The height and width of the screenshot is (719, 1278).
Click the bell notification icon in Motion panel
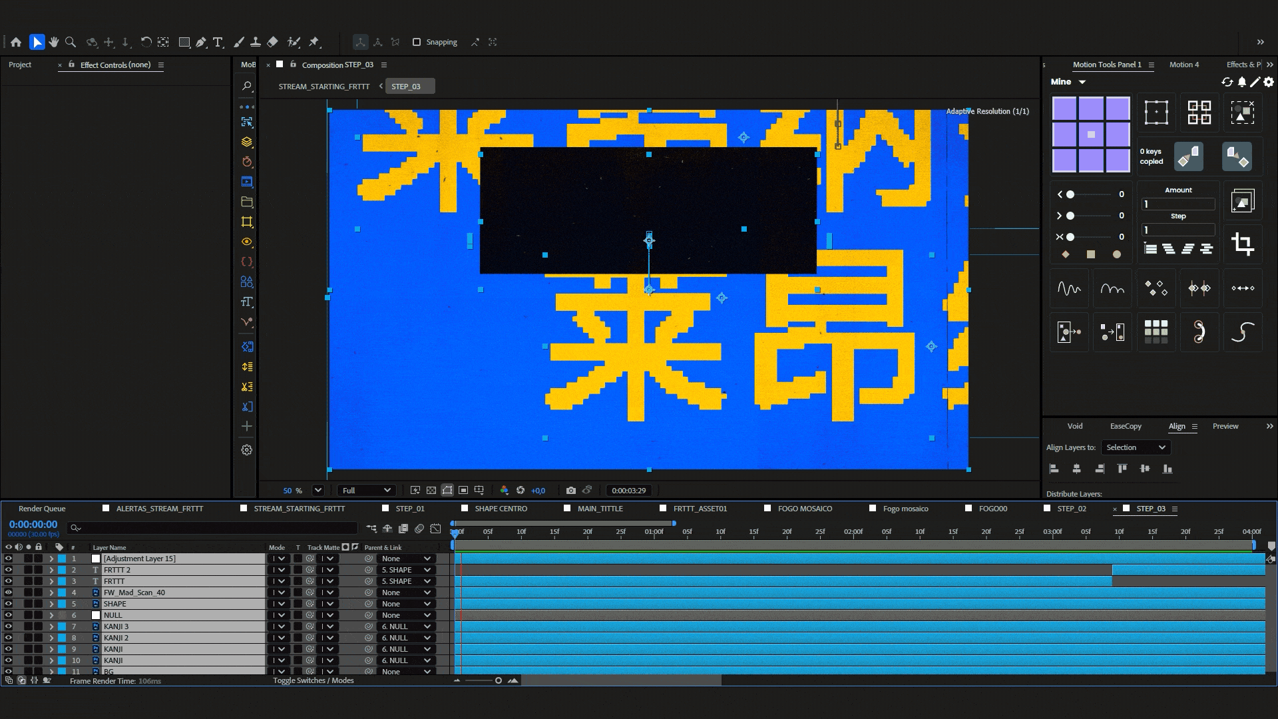(x=1241, y=82)
